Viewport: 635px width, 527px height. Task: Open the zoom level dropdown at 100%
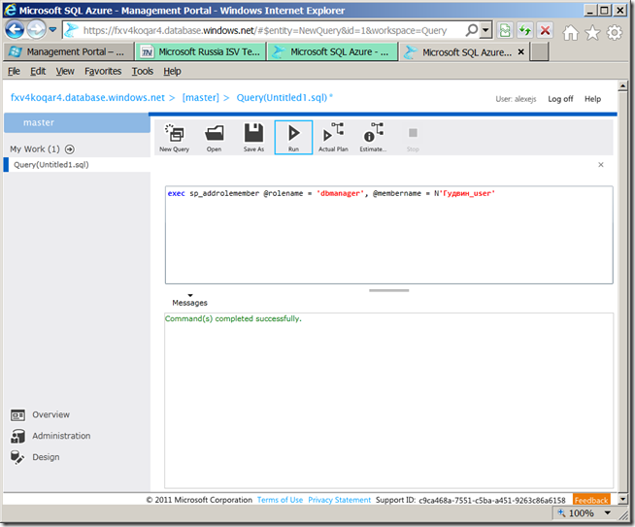[608, 512]
